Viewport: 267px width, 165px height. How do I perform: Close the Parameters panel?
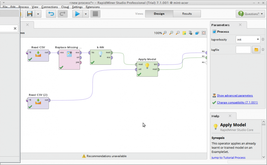tap(240, 25)
